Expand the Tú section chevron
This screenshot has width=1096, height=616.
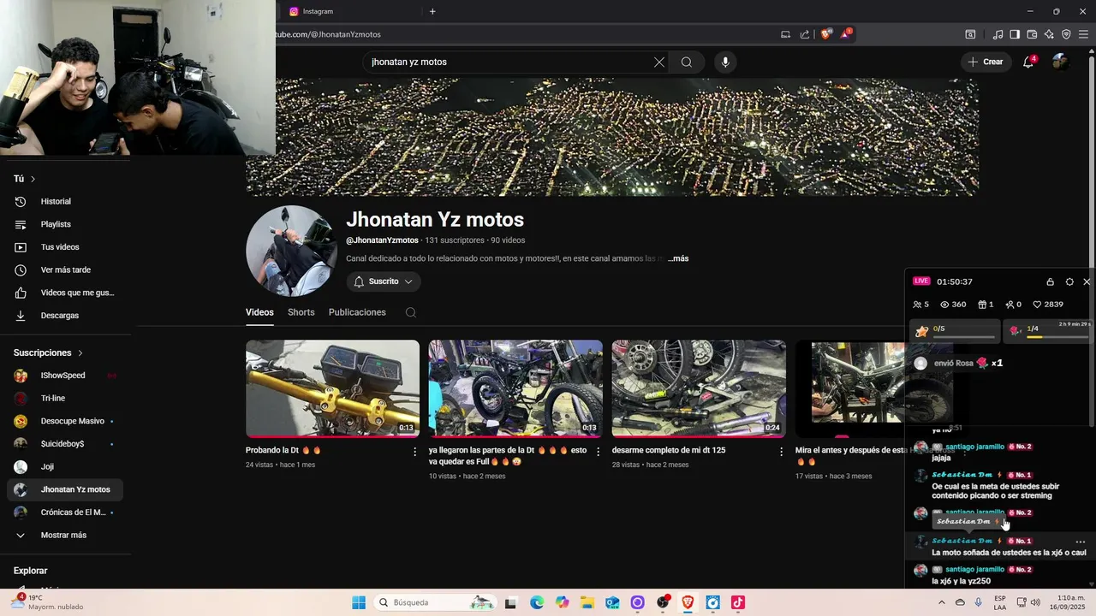[33, 179]
